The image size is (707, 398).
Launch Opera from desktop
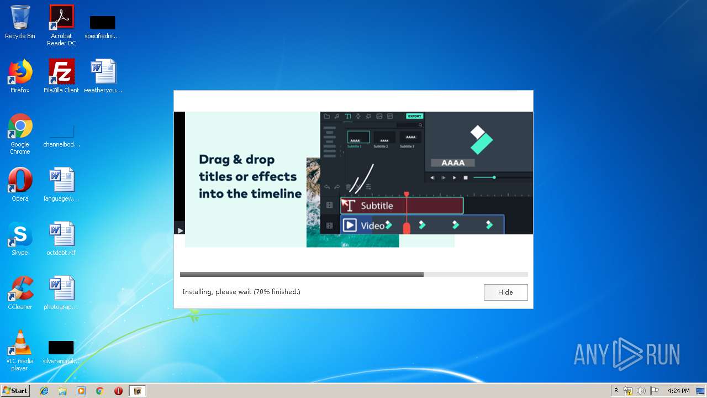click(20, 185)
